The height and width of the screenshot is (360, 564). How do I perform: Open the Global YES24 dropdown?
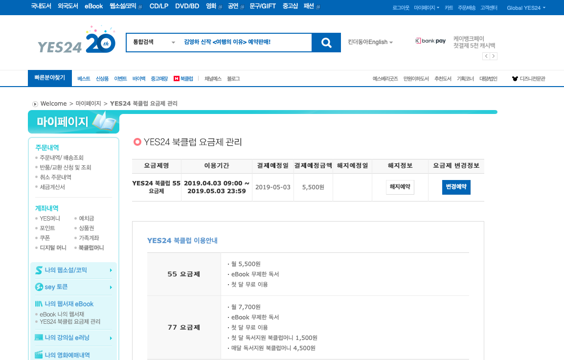(x=526, y=7)
